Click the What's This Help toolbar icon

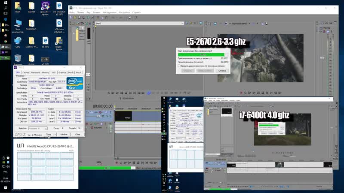136,18
